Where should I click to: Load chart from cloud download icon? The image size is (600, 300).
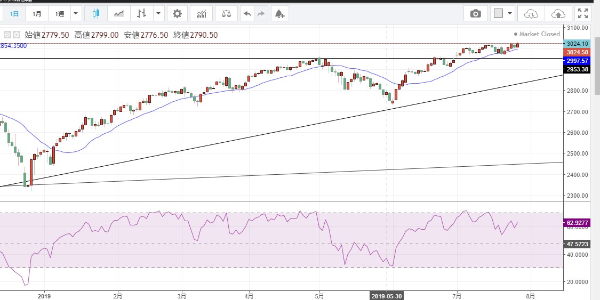tap(531, 14)
